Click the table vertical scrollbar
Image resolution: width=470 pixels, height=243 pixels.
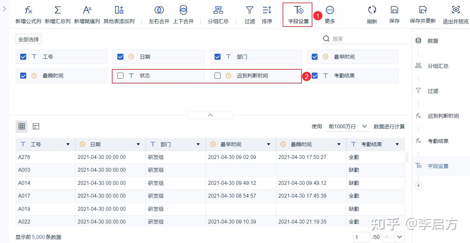[x=407, y=157]
